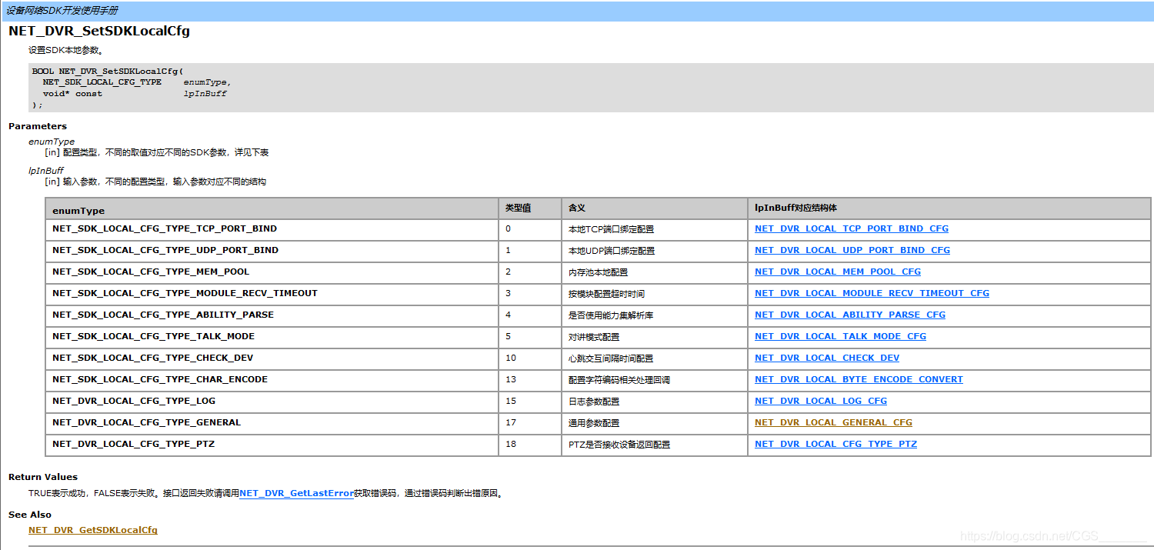Open NET_DVR_LOCAL_BYTE_ENCODE_CONVERT link
The width and height of the screenshot is (1154, 550).
pos(859,379)
